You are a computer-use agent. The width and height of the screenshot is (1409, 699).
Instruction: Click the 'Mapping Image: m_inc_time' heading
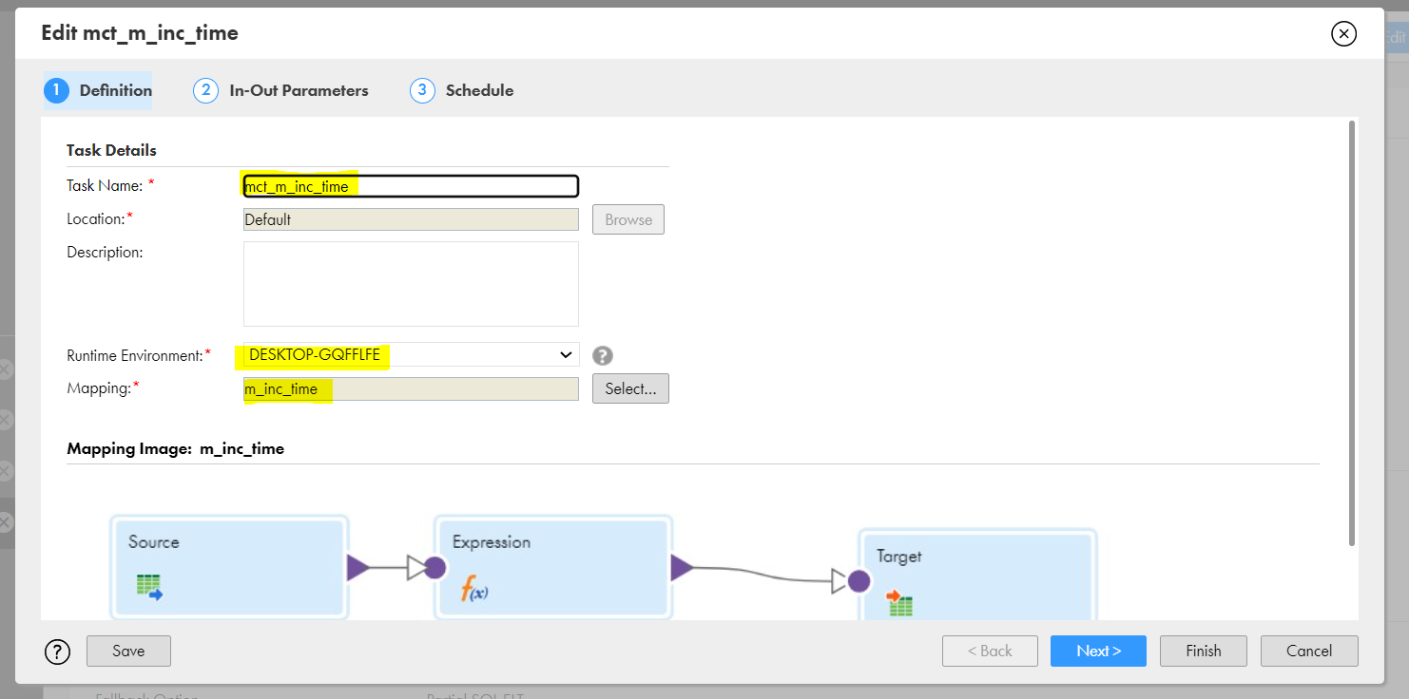tap(175, 448)
